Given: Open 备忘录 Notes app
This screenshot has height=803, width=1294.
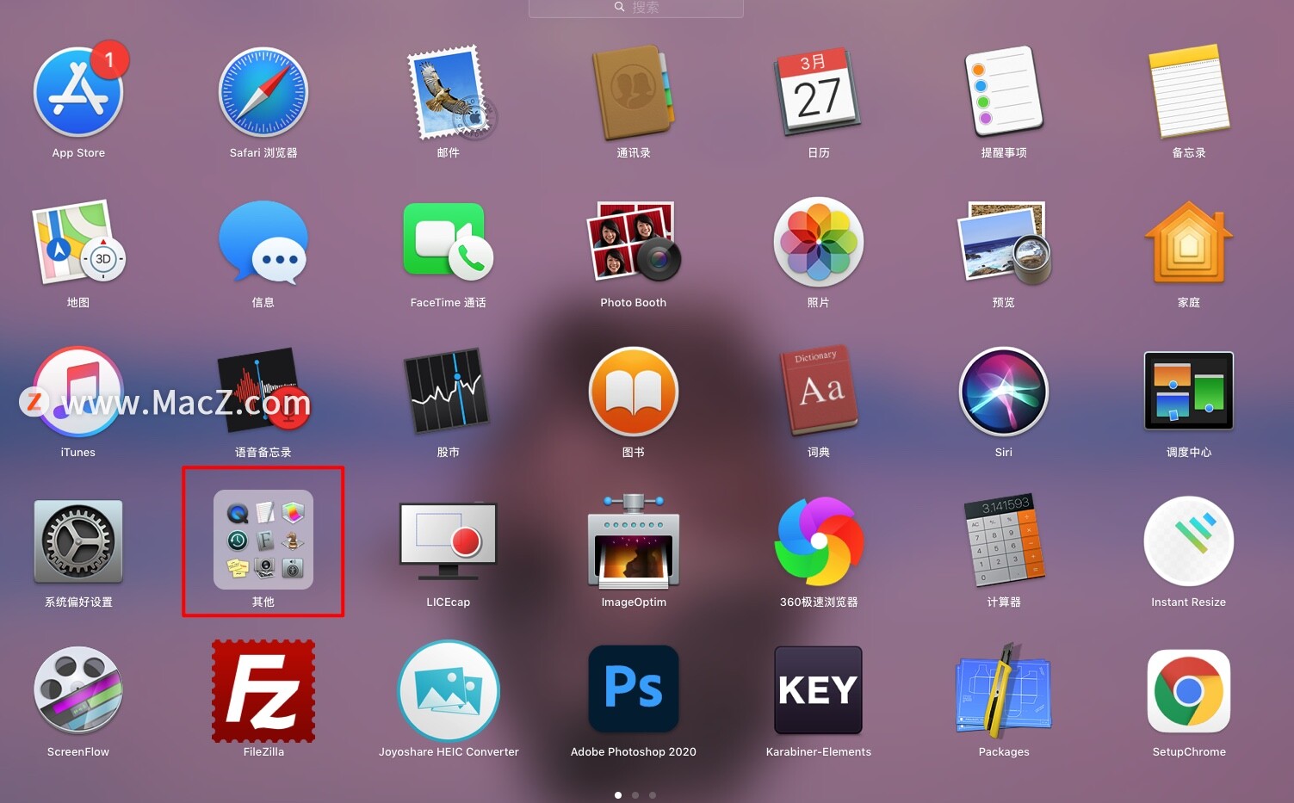Looking at the screenshot, I should 1189,92.
